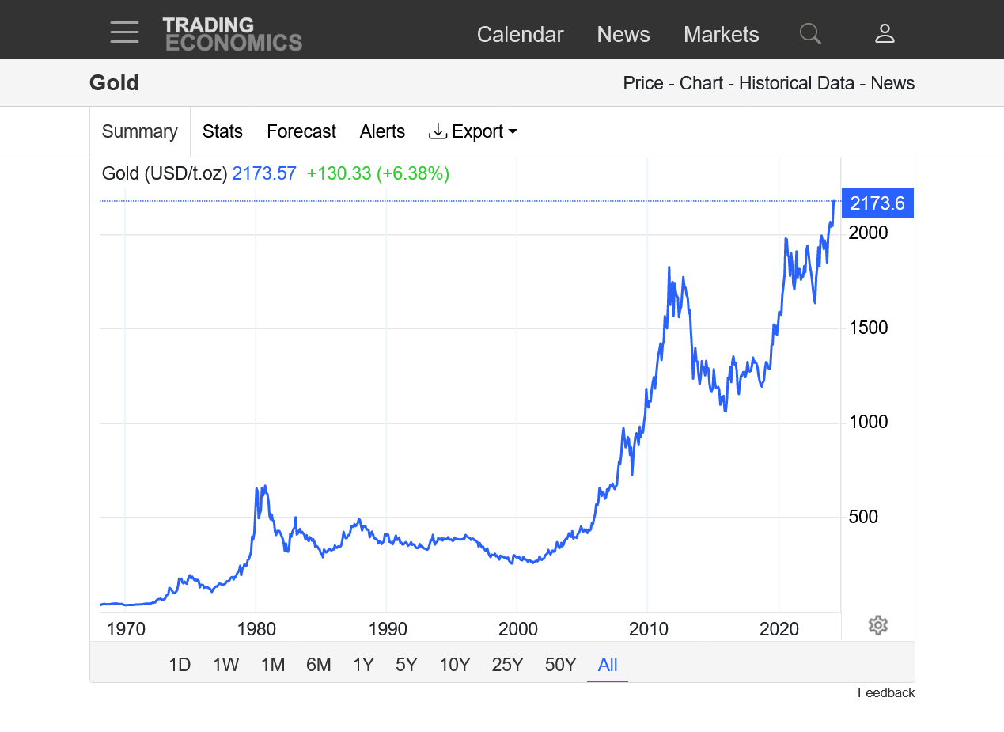Expand the Export dropdown
The image size is (1004, 732).
[x=472, y=131]
